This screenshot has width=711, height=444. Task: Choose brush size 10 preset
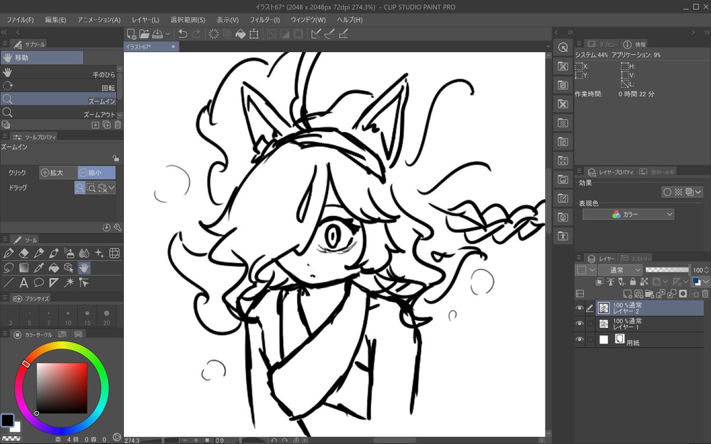pos(68,317)
